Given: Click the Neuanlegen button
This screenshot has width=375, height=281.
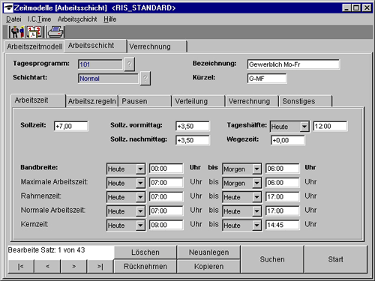Looking at the screenshot, I should coord(208,253).
